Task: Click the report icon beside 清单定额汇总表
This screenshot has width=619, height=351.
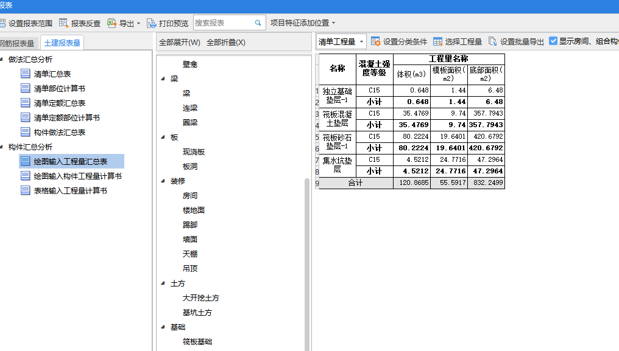Action: [25, 103]
